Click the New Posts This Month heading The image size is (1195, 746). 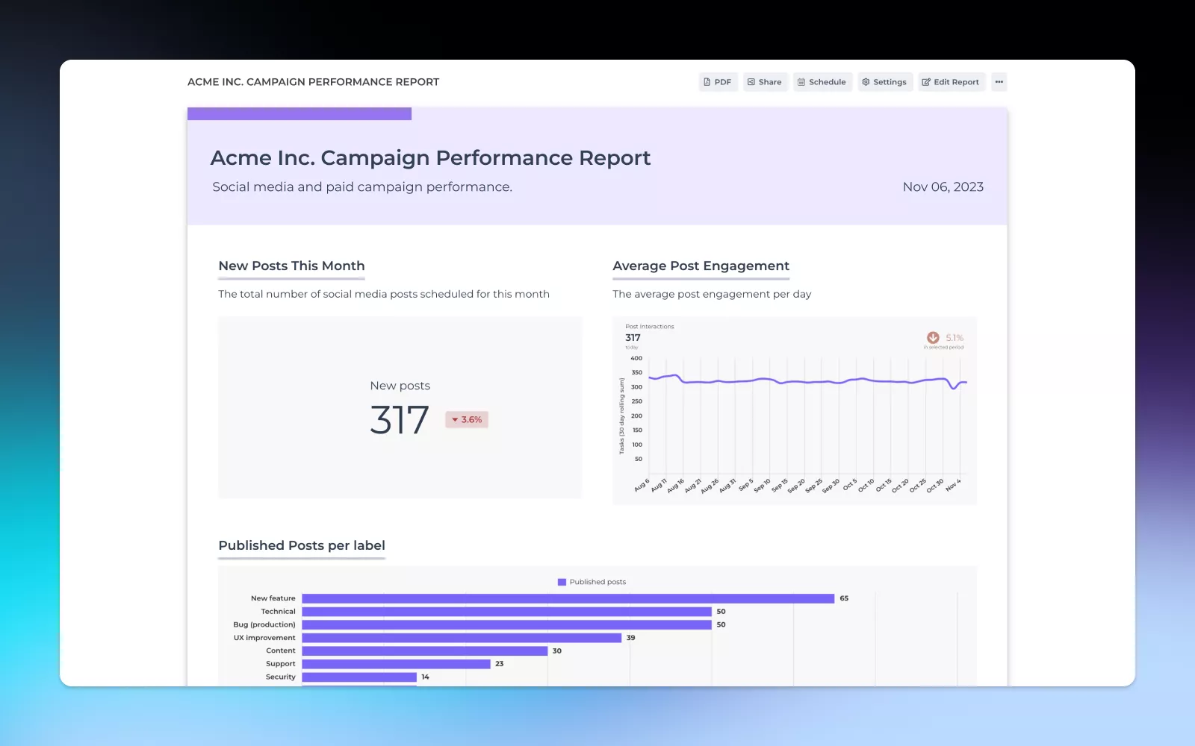(291, 266)
